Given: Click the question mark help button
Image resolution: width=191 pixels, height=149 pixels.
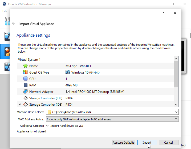Looking at the screenshot, I should point(163,13).
